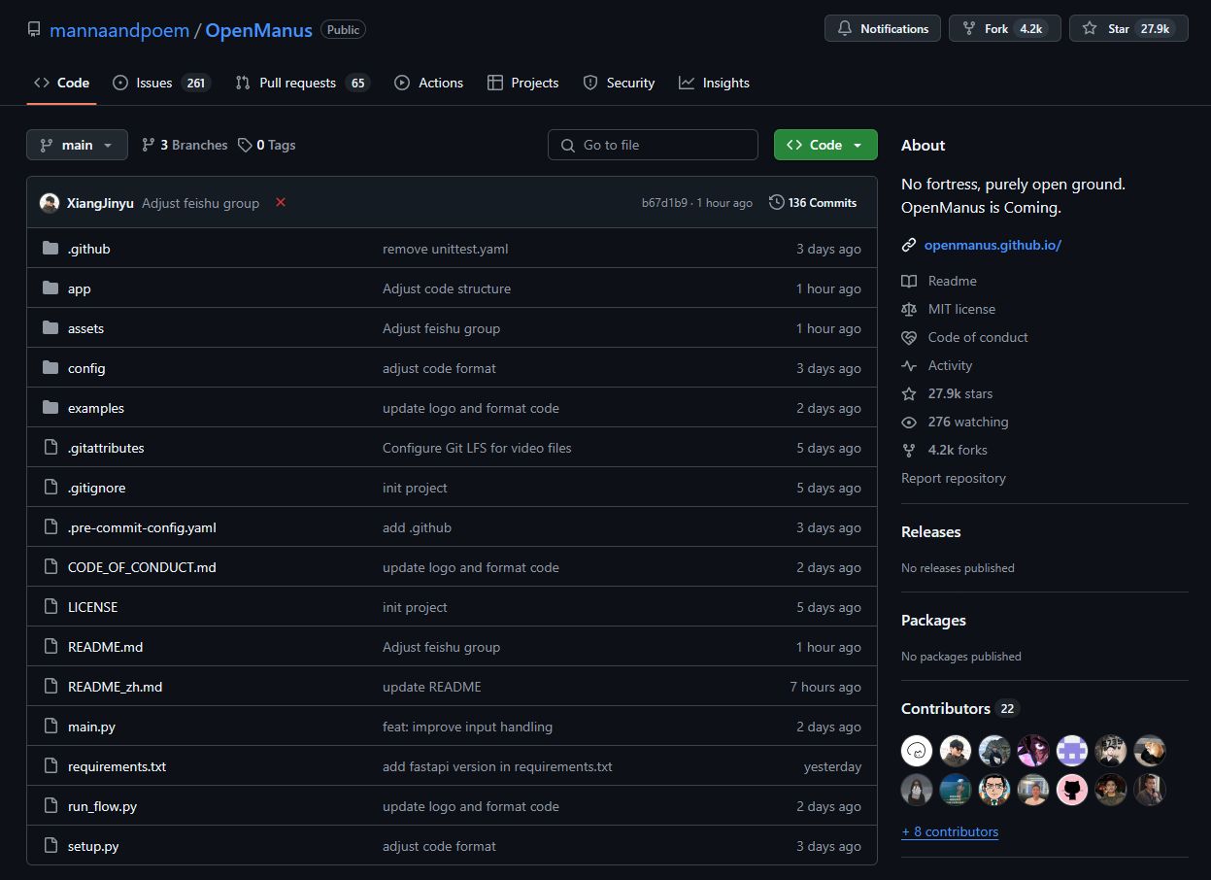Viewport: 1211px width, 880px height.
Task: Click the heart icon next to Code of conduct
Action: (x=909, y=337)
